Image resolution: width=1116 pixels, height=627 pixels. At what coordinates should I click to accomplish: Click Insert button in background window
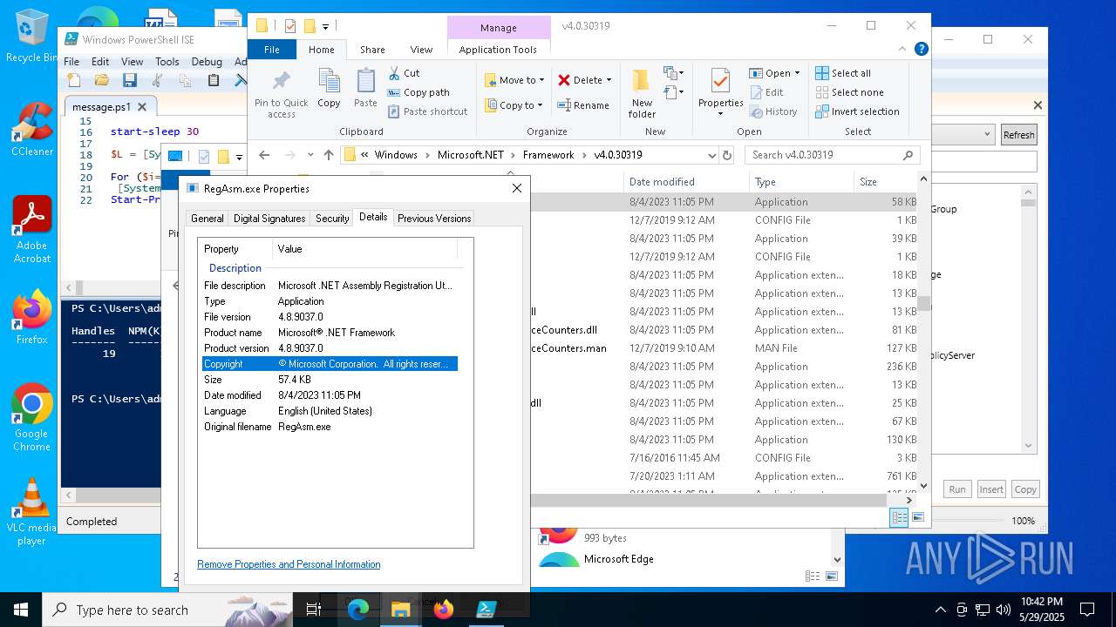point(991,489)
